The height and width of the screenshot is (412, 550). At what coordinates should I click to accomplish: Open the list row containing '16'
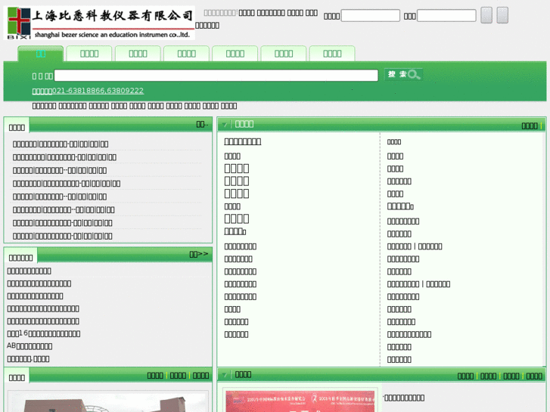coord(43,333)
